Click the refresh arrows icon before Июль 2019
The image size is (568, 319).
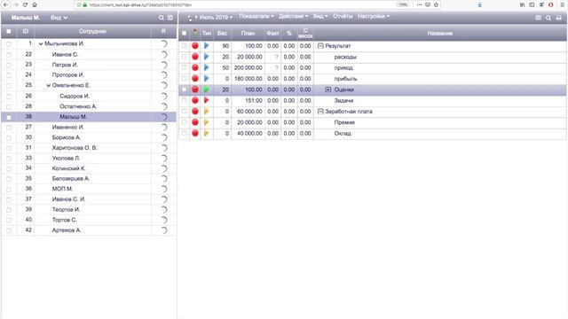point(190,18)
